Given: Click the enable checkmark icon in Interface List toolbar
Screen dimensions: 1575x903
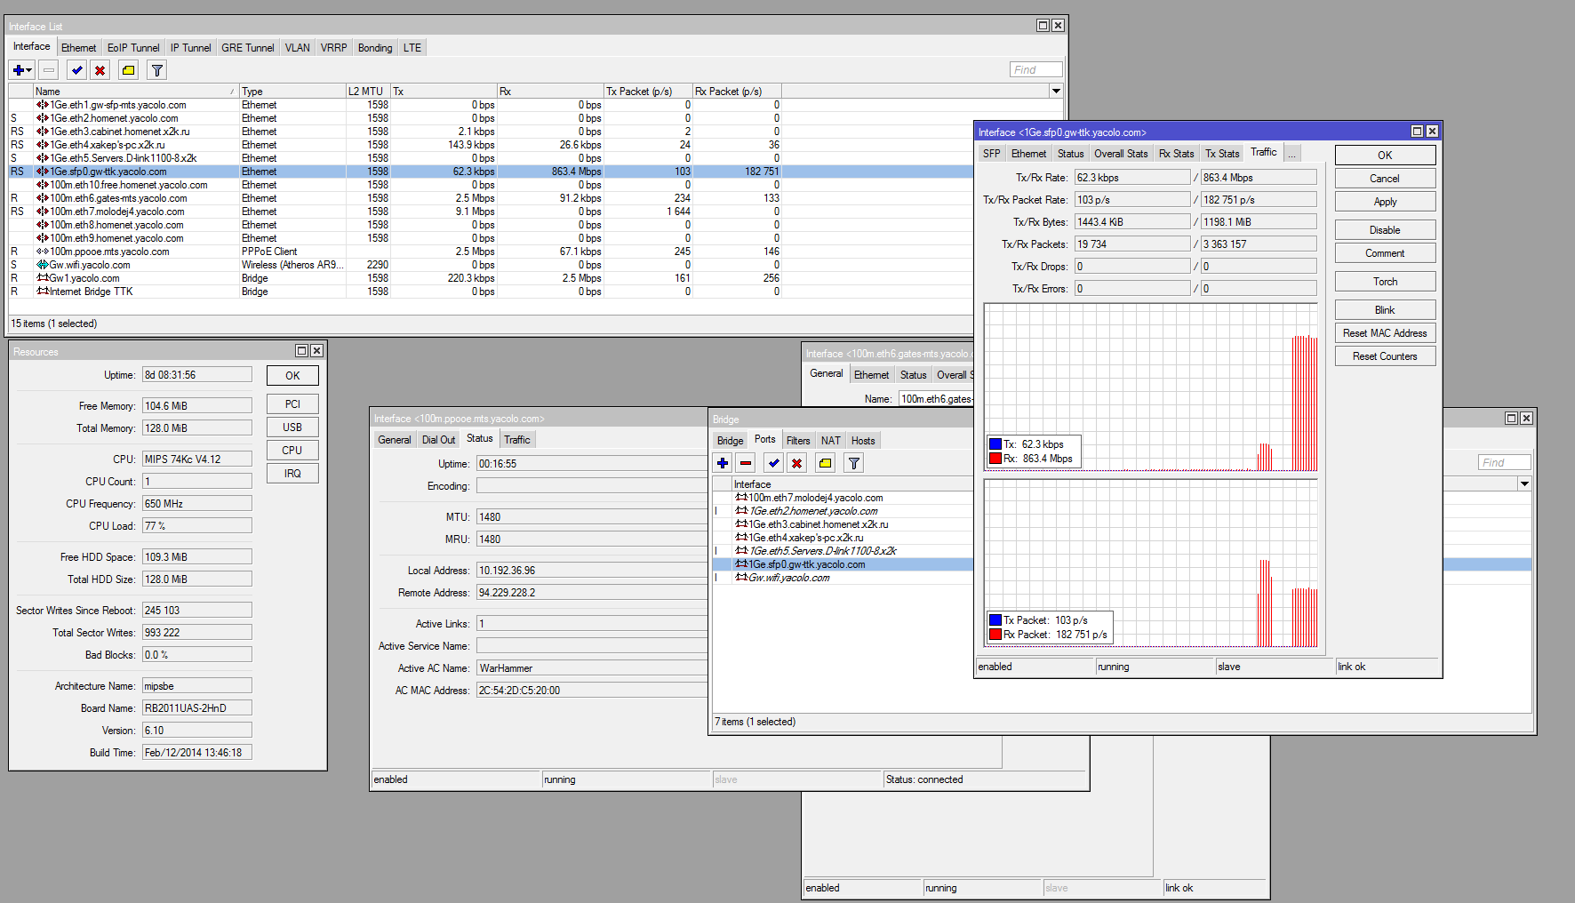Looking at the screenshot, I should pos(77,70).
